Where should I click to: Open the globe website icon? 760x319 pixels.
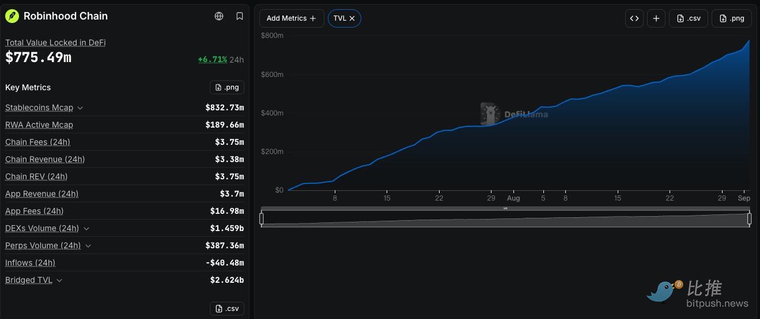coord(219,16)
